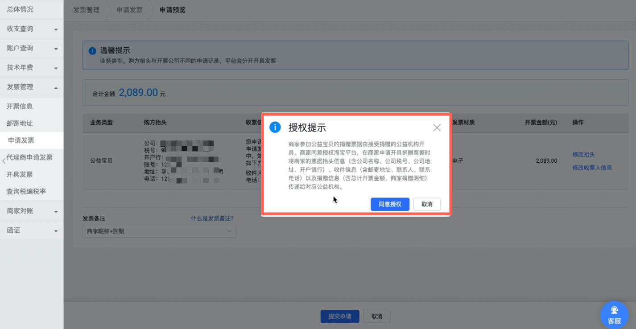
Task: Click the 电子 invoice material cell
Action: [x=458, y=161]
